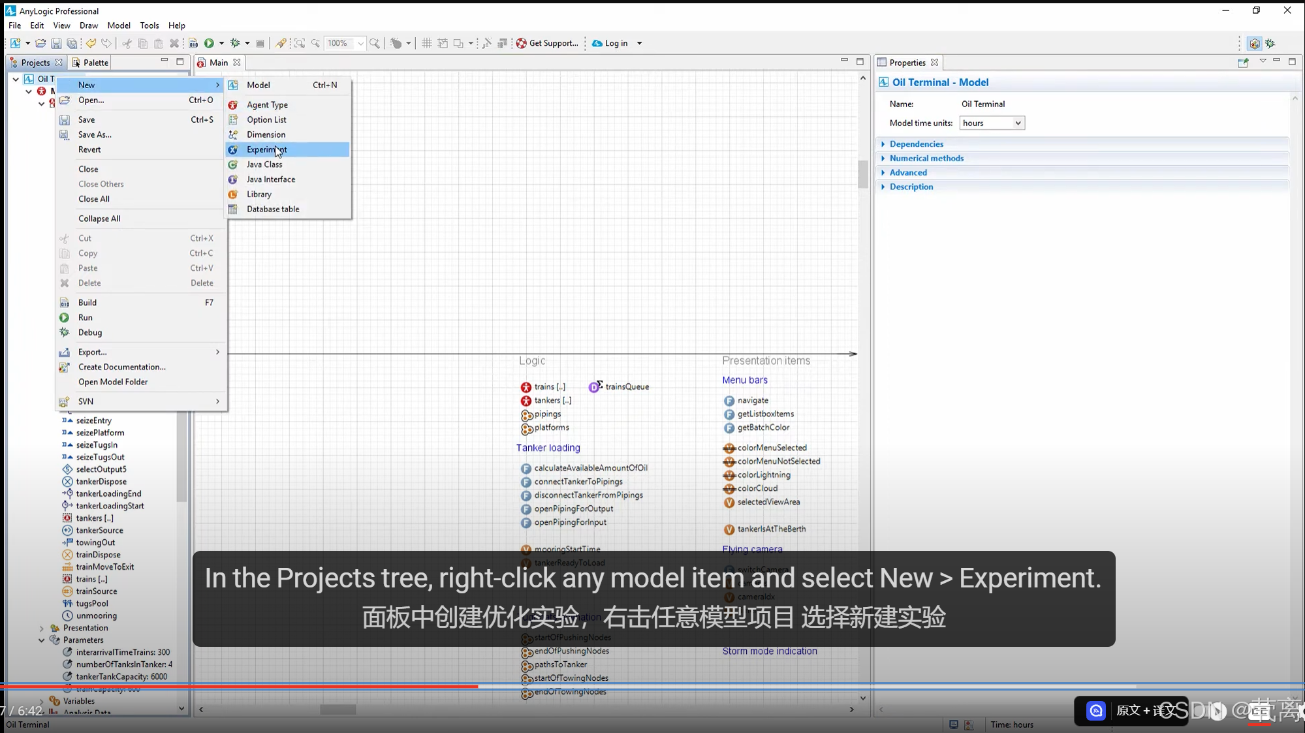This screenshot has width=1305, height=733.
Task: Select Experiment in the New submenu
Action: coord(266,149)
